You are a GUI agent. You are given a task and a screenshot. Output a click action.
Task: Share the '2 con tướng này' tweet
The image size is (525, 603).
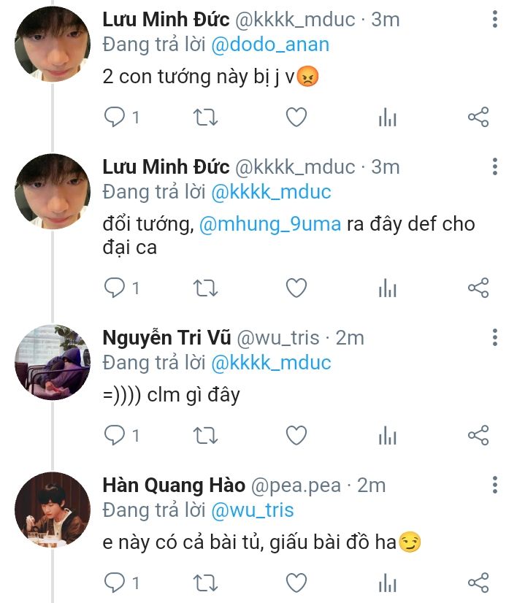coord(478,117)
